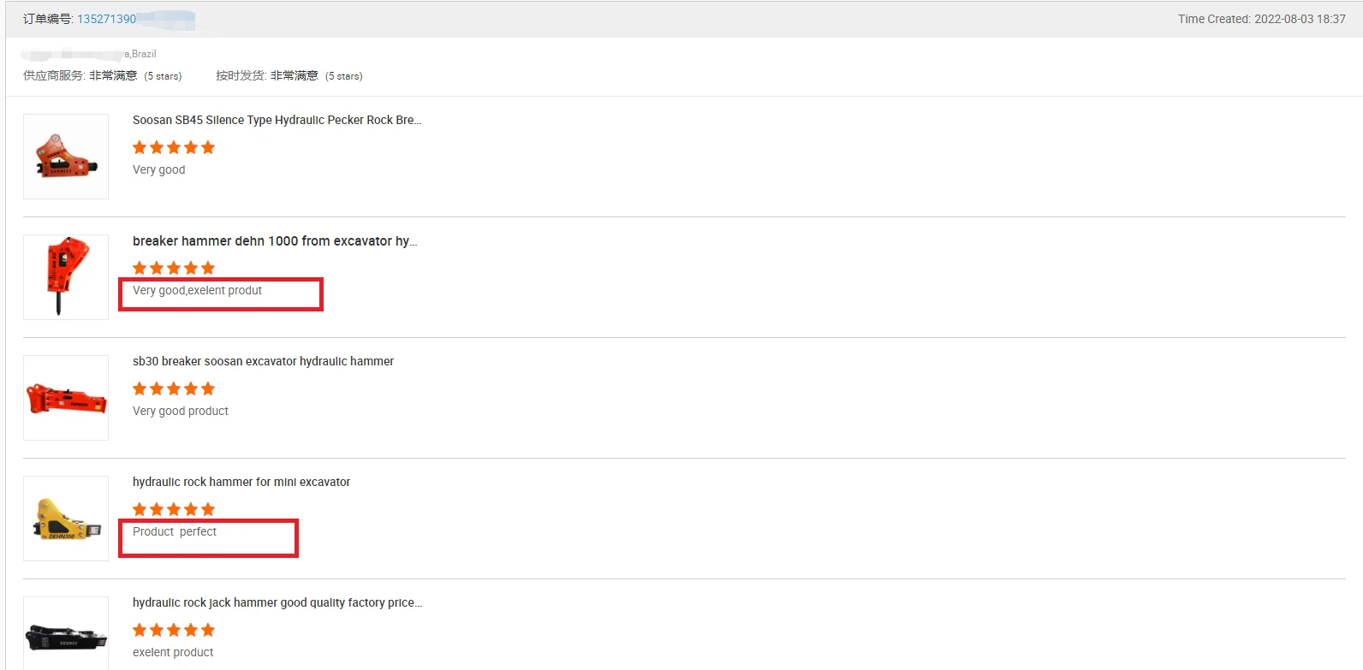
Task: Click the 按时发货 rating text
Action: 289,75
